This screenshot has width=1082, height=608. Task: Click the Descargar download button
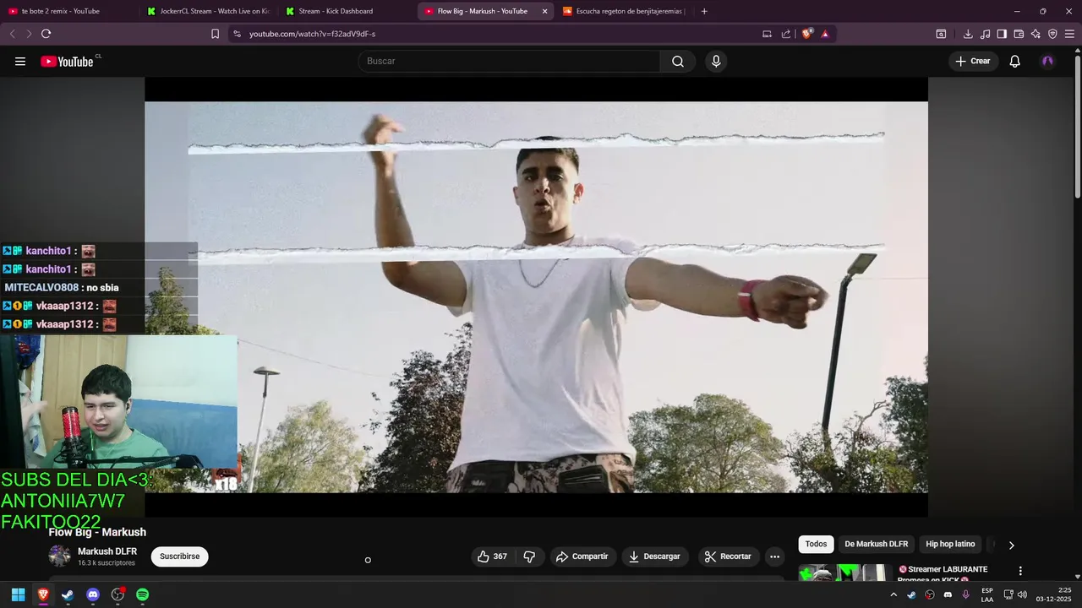[655, 556]
